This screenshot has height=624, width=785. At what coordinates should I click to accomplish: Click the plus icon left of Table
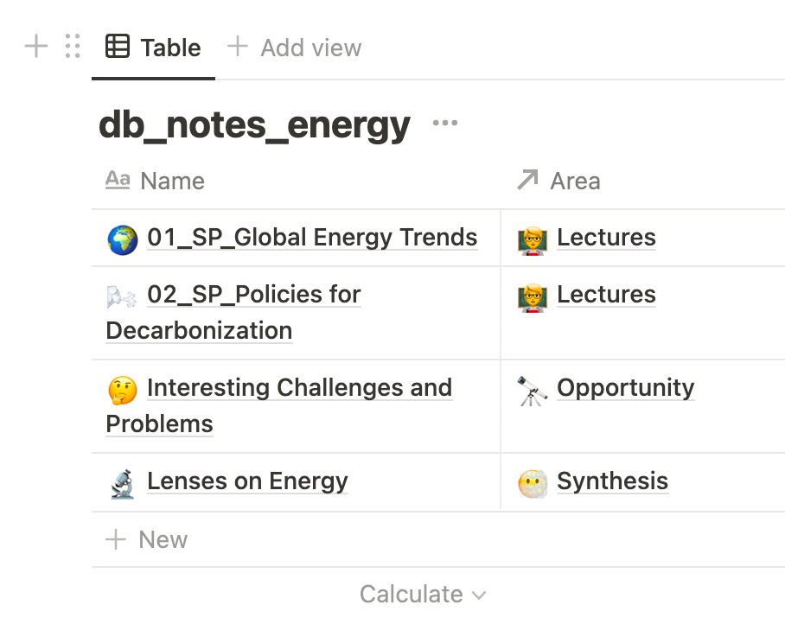[35, 47]
